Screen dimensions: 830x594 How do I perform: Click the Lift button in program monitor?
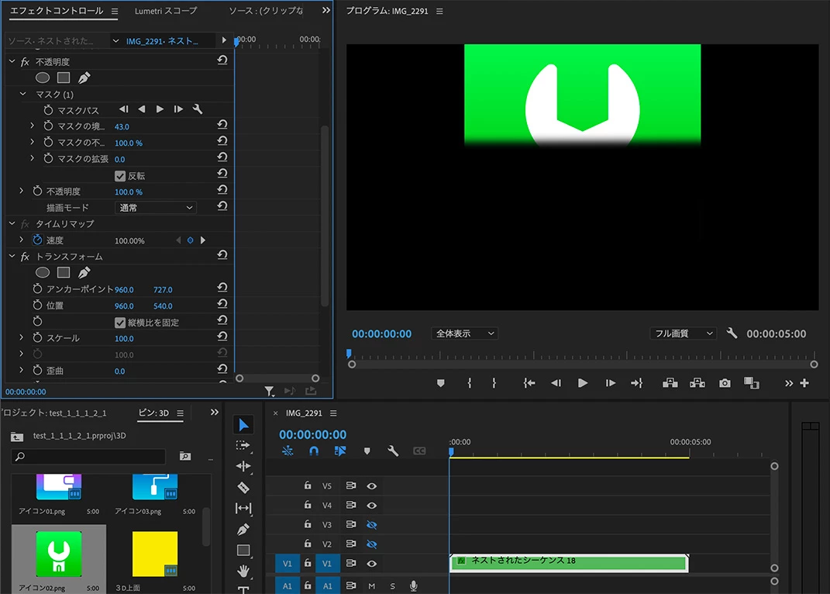(x=670, y=383)
